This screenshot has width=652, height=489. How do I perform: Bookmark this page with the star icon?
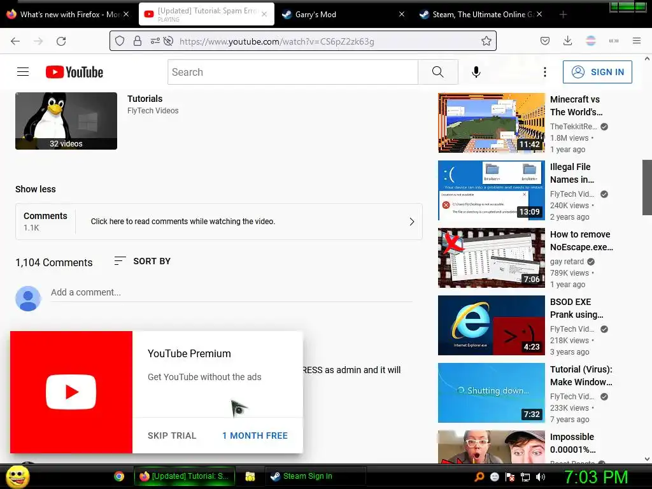[x=486, y=41]
